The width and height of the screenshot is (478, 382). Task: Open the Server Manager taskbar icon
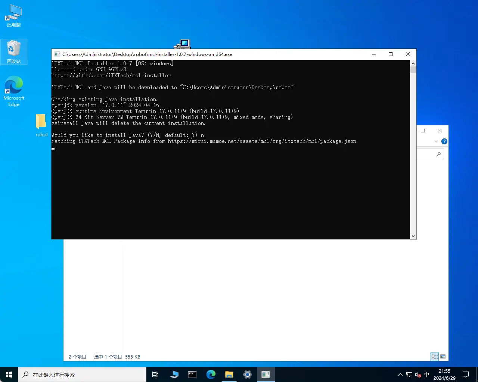[174, 375]
